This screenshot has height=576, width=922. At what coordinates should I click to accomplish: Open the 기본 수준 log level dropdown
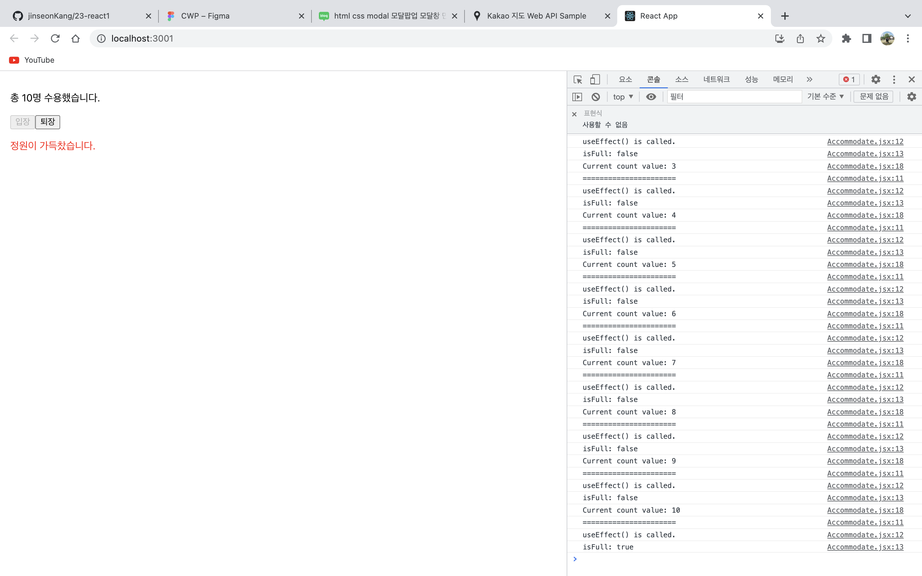[826, 96]
